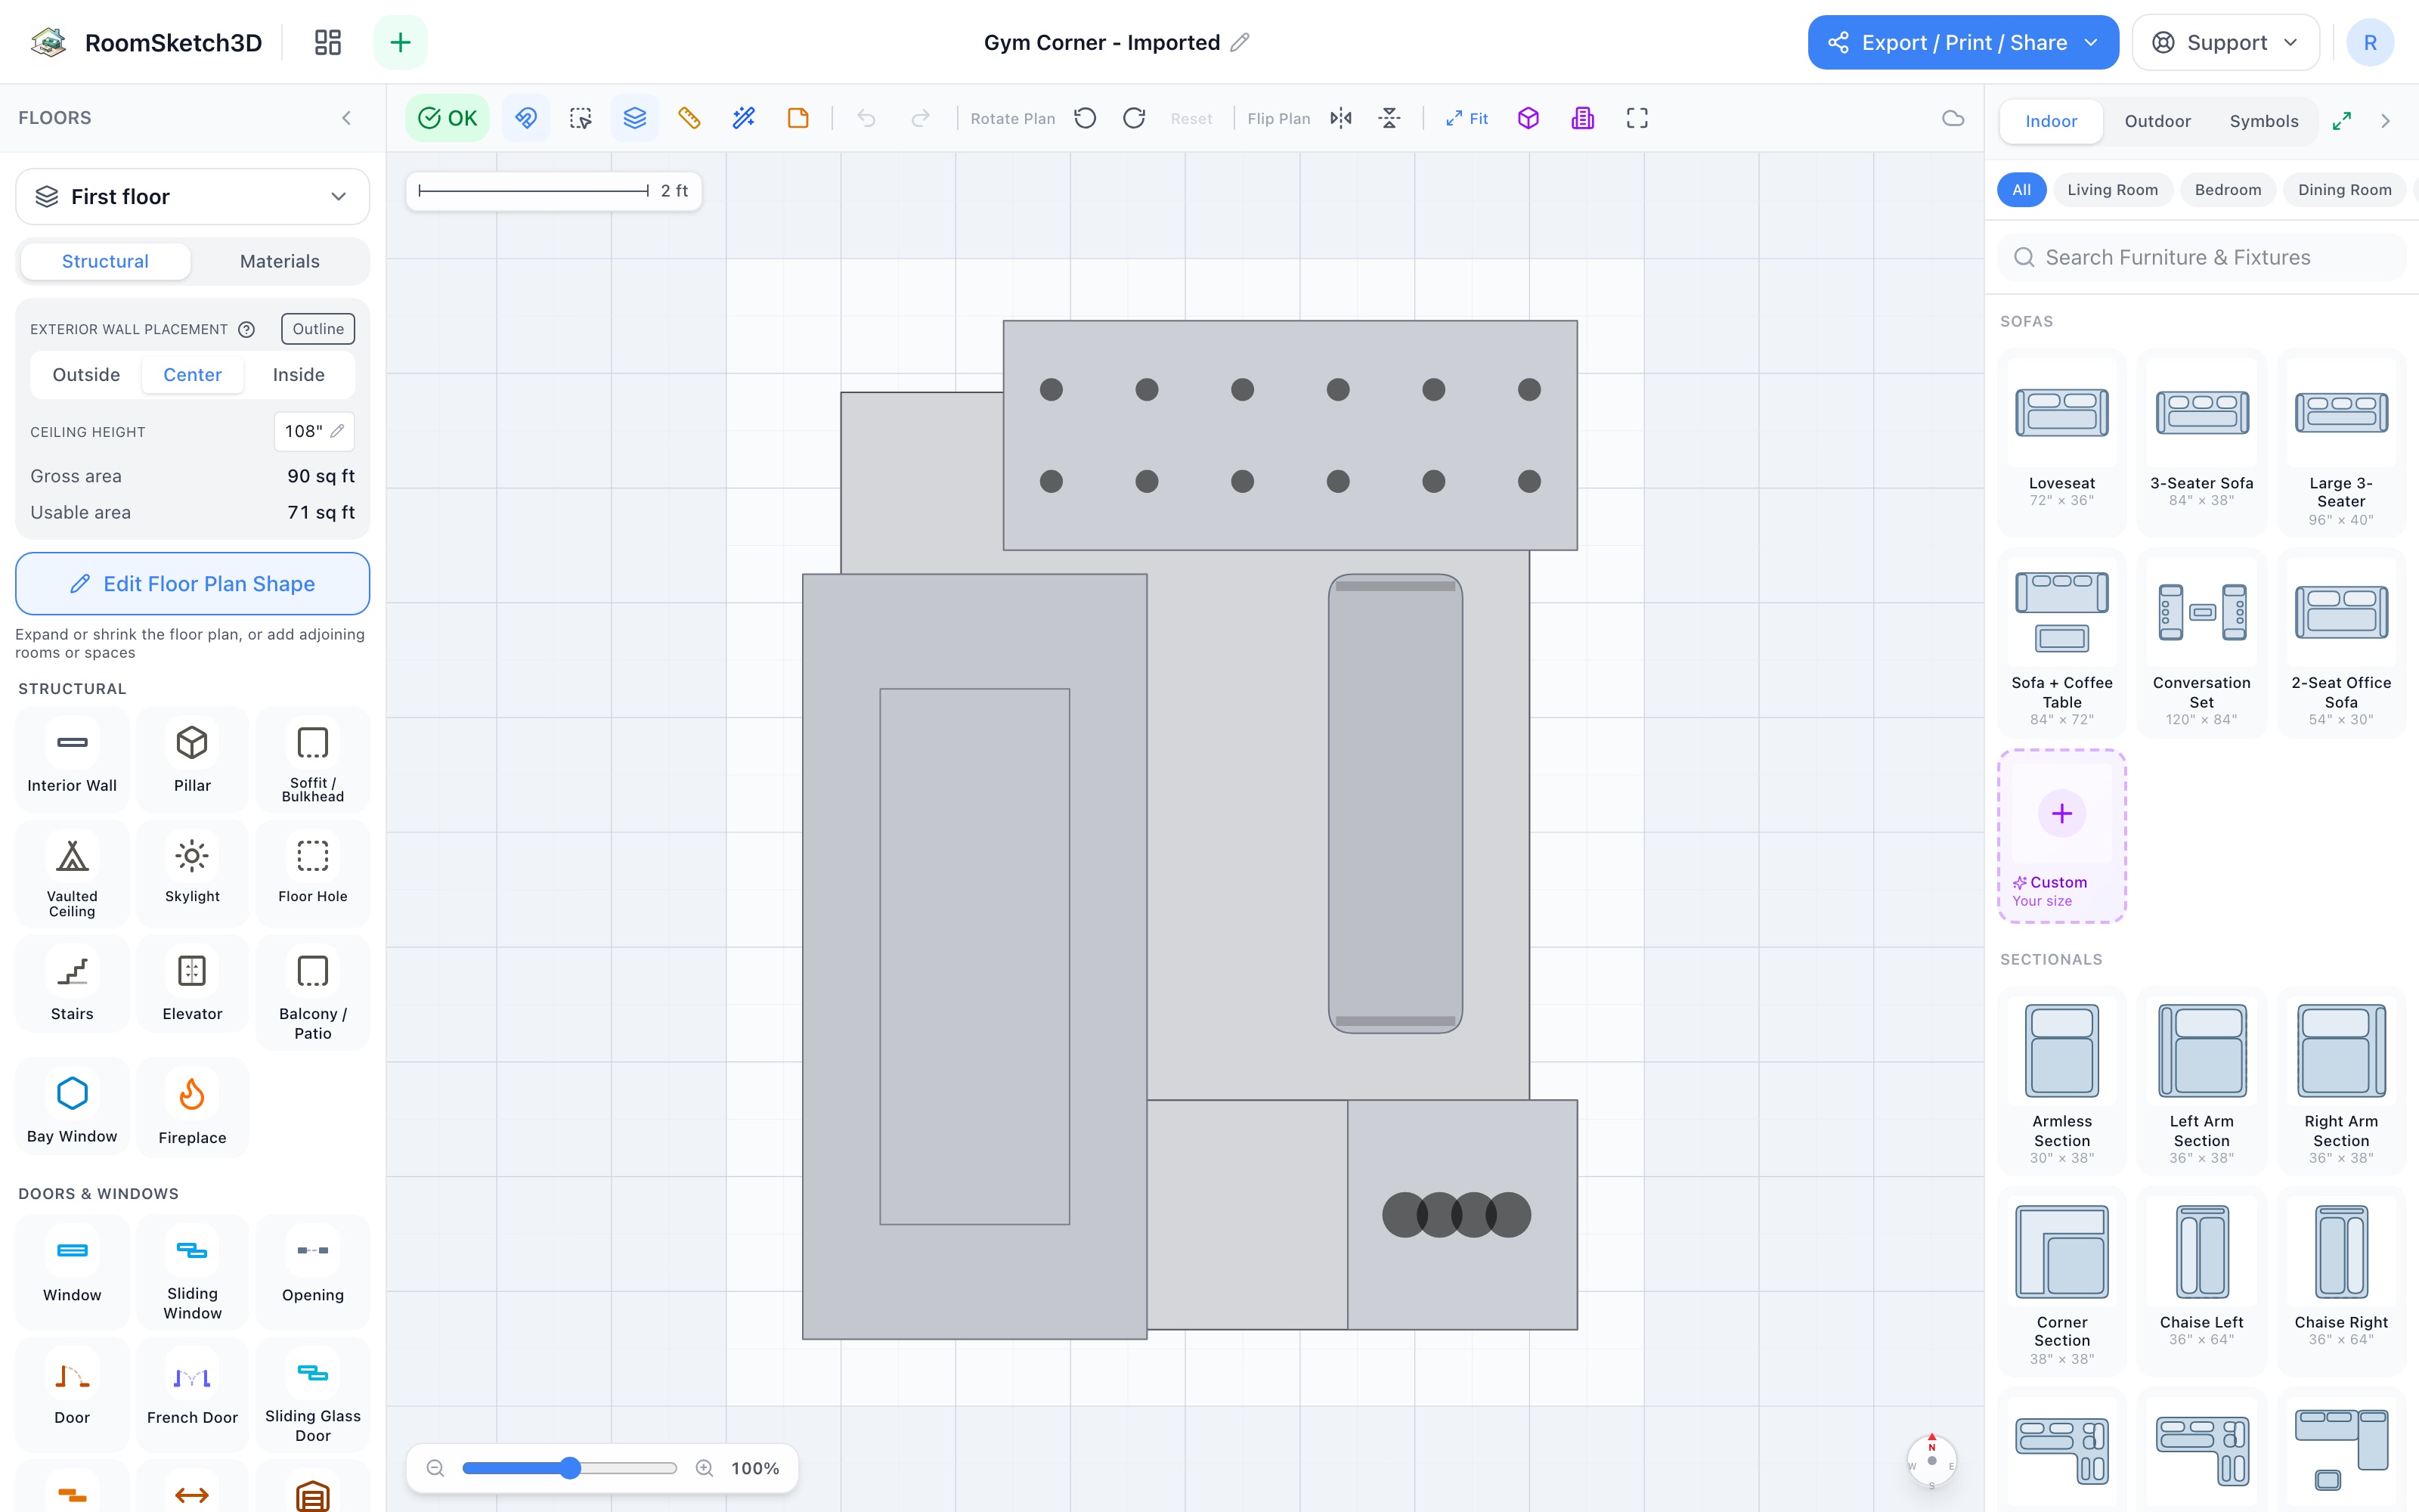
Task: Select the Loveseat thumbnail
Action: [2062, 413]
